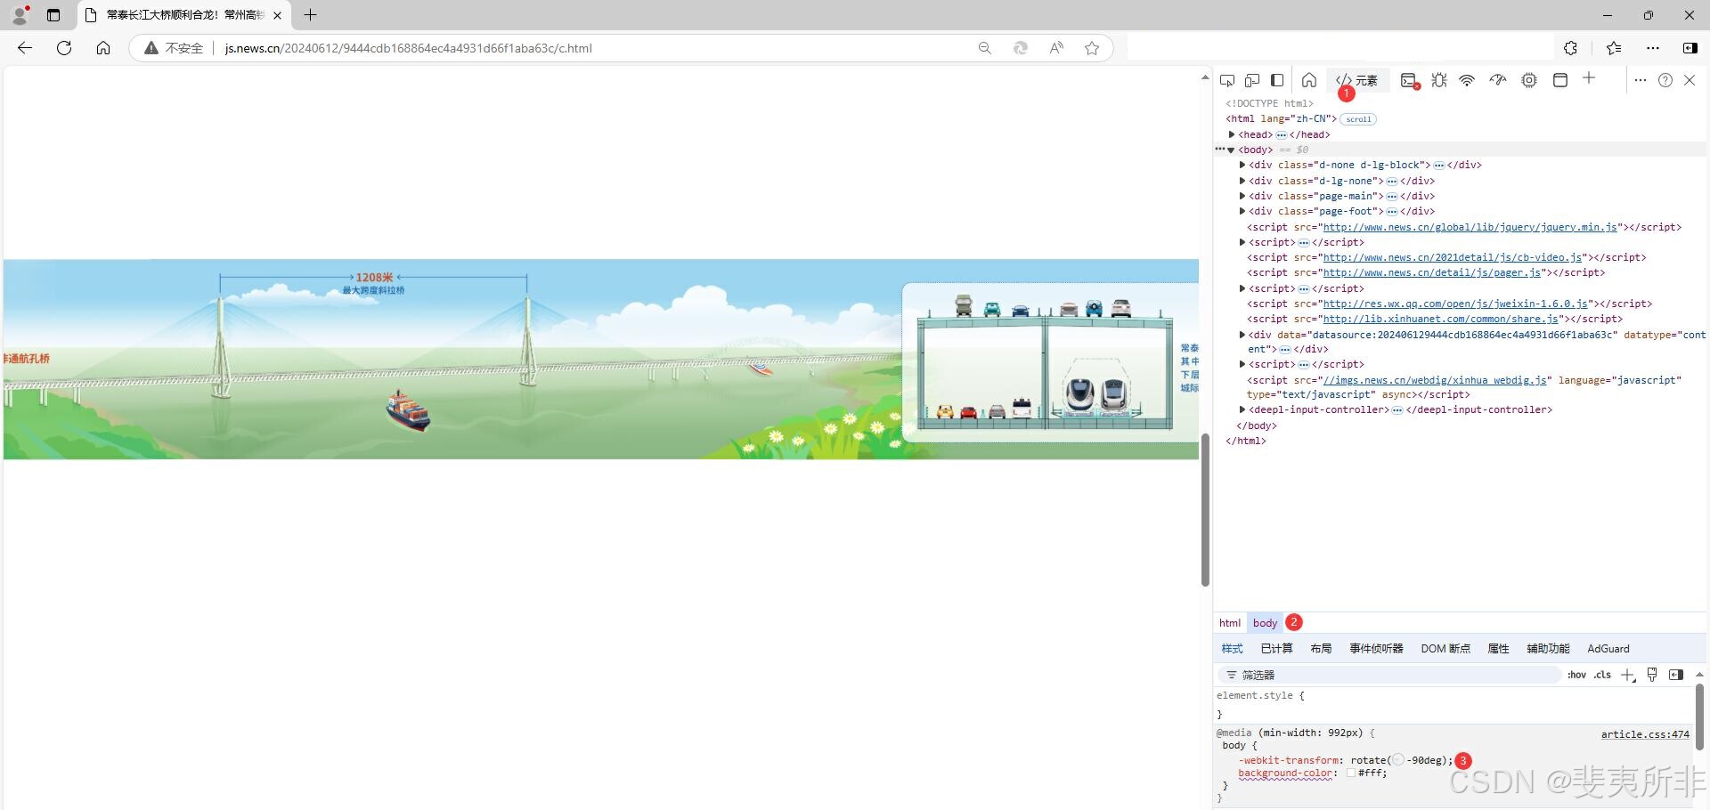The height and width of the screenshot is (810, 1710).
Task: Close the DevTools panel
Action: (1690, 80)
